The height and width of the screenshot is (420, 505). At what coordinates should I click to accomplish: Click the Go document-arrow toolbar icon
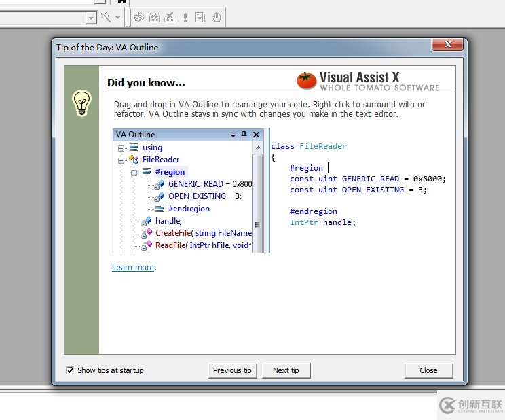(201, 18)
